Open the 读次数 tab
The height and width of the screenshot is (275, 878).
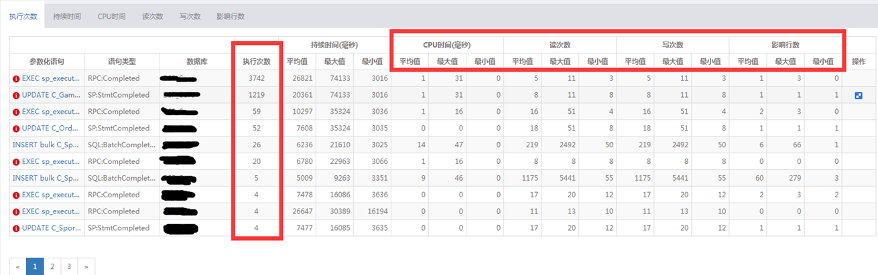153,16
